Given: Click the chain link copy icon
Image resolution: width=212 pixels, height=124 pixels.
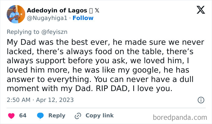Looking at the screenshot, I should (x=78, y=116).
